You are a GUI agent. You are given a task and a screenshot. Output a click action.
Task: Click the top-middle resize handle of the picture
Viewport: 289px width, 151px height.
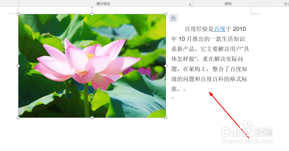pos(92,14)
